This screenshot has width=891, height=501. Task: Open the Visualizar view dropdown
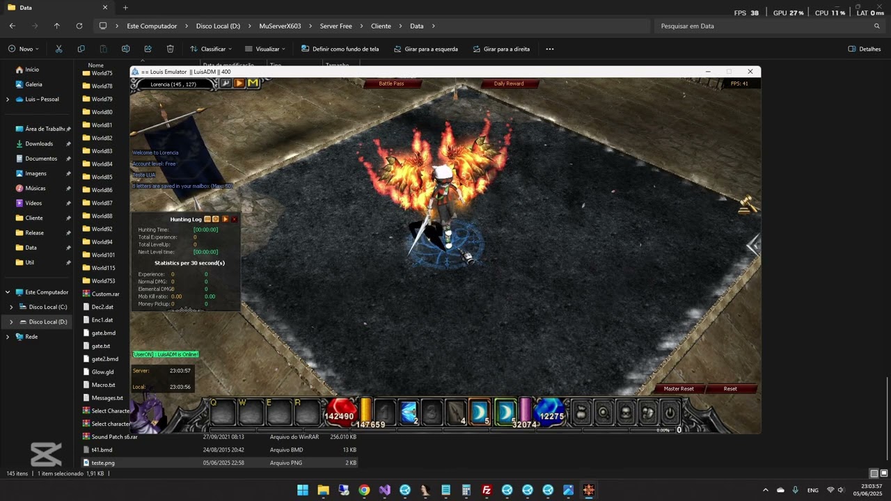pos(265,49)
